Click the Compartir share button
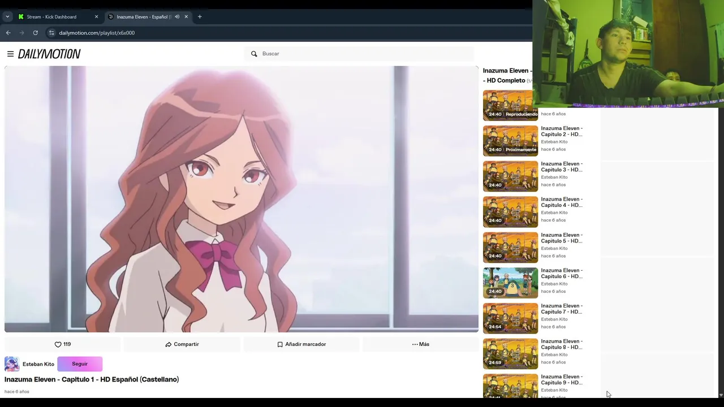Screen dimensions: 724x407 click(182, 344)
